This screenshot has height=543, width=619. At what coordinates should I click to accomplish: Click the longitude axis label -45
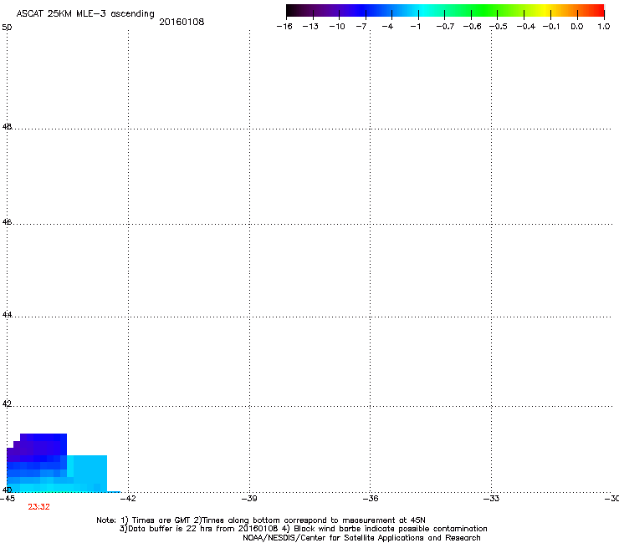[7, 499]
